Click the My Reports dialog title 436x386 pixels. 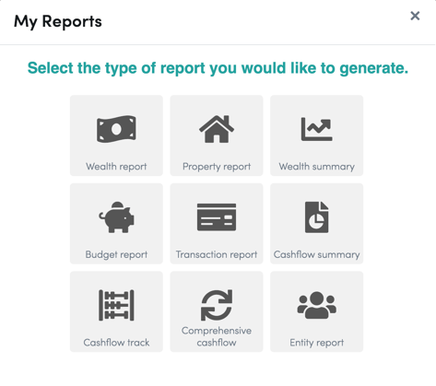pyautogui.click(x=58, y=21)
